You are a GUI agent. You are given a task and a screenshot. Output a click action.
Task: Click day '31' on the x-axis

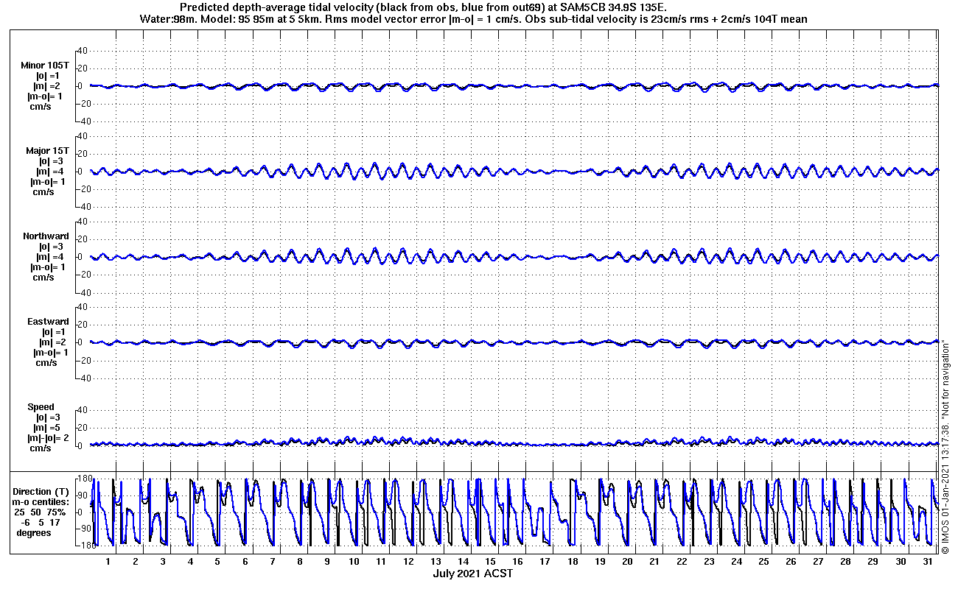[x=927, y=562]
